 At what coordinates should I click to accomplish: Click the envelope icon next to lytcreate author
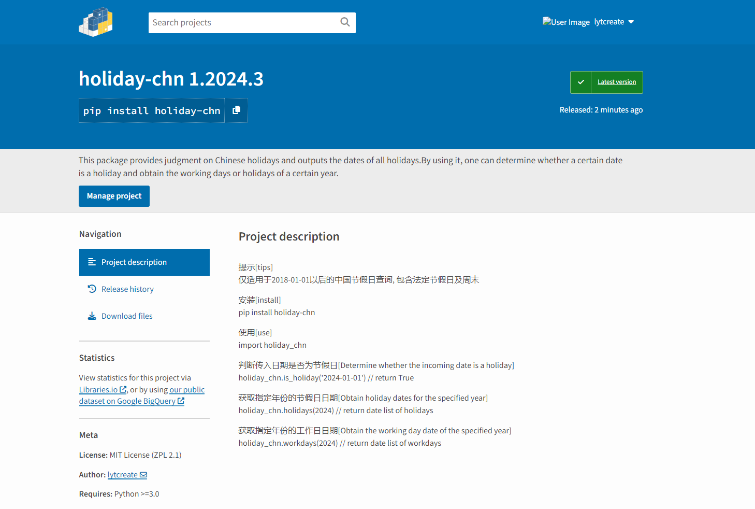point(143,475)
